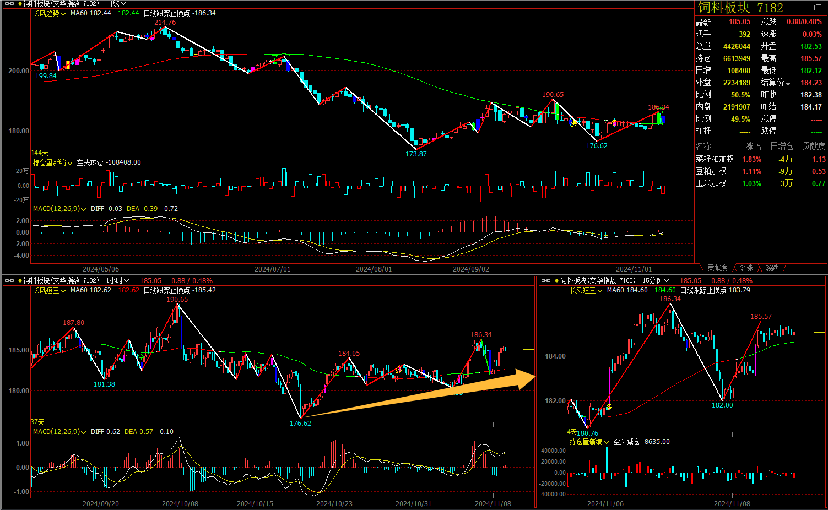Click the link icon on the 15-minute chart
The height and width of the screenshot is (510, 828).
[x=546, y=281]
